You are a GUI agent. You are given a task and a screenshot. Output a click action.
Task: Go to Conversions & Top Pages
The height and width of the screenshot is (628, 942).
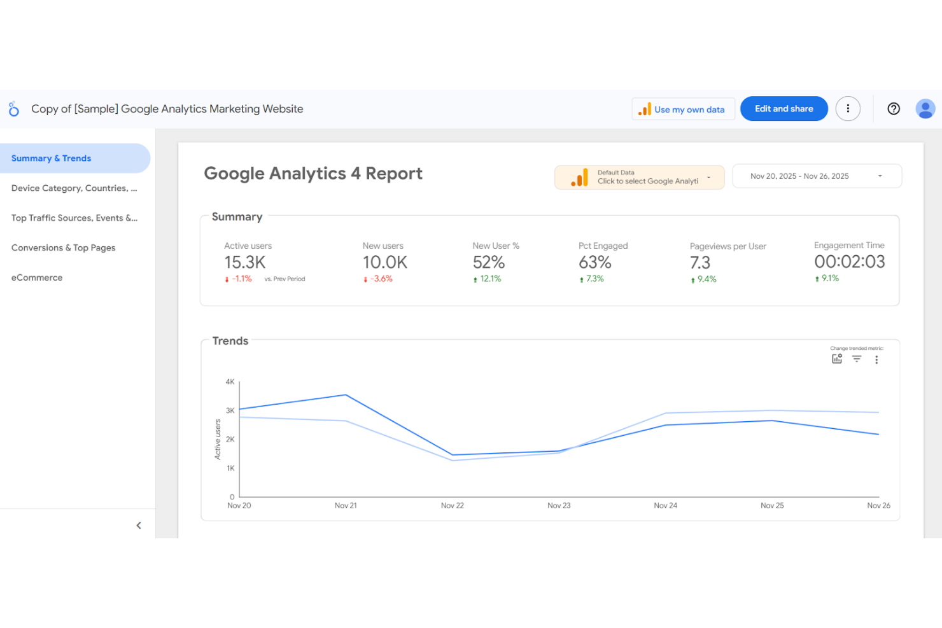(x=75, y=248)
